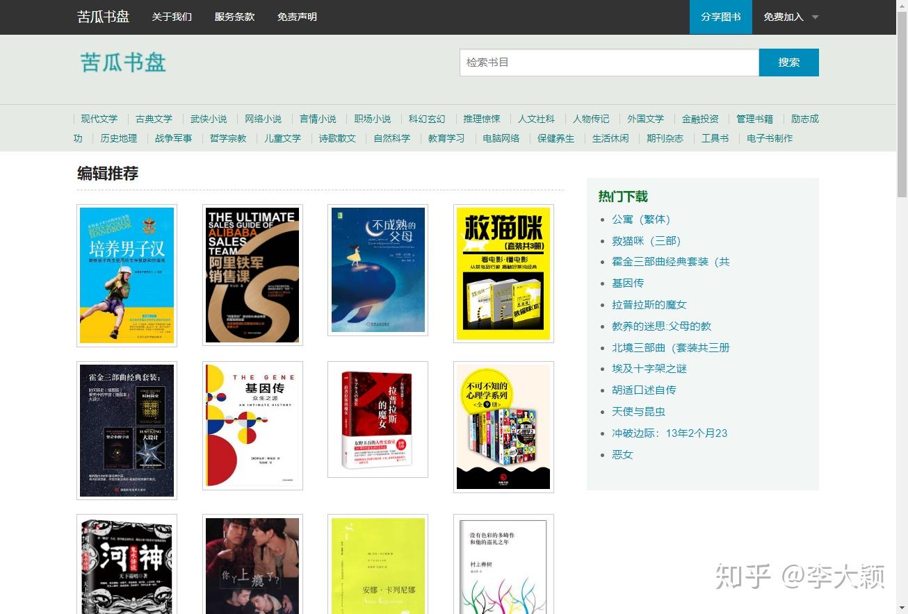
Task: Click 救猫咪（三部） in the 热门下载 list
Action: [x=647, y=241]
